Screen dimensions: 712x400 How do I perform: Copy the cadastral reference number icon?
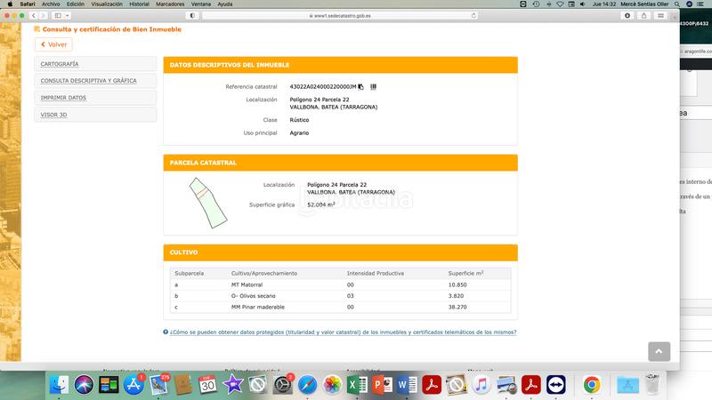tap(361, 87)
